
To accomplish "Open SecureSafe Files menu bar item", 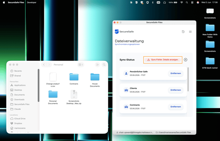I will click(16, 2).
